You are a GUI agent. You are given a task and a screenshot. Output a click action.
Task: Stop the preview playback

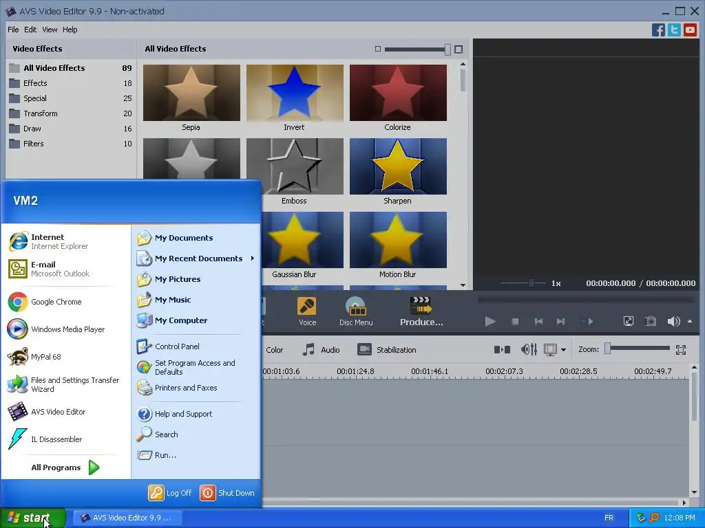coord(515,322)
